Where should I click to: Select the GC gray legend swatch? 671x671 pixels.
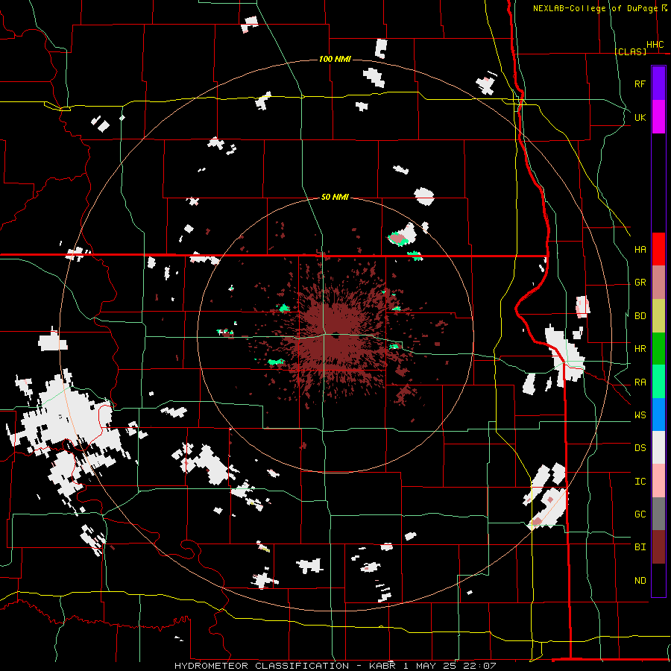tap(658, 514)
